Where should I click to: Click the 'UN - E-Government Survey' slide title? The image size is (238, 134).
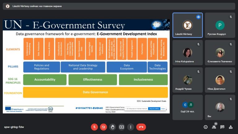65,25
